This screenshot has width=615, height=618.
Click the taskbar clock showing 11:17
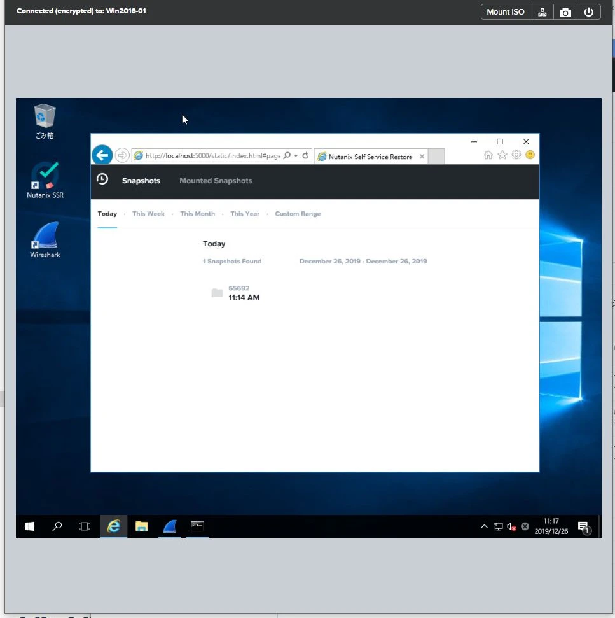coord(551,526)
